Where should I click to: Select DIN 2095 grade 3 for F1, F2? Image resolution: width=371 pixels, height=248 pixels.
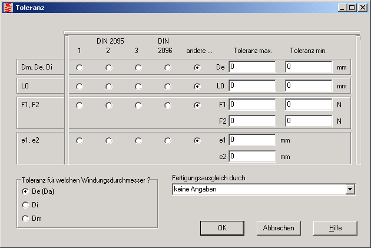click(138, 105)
